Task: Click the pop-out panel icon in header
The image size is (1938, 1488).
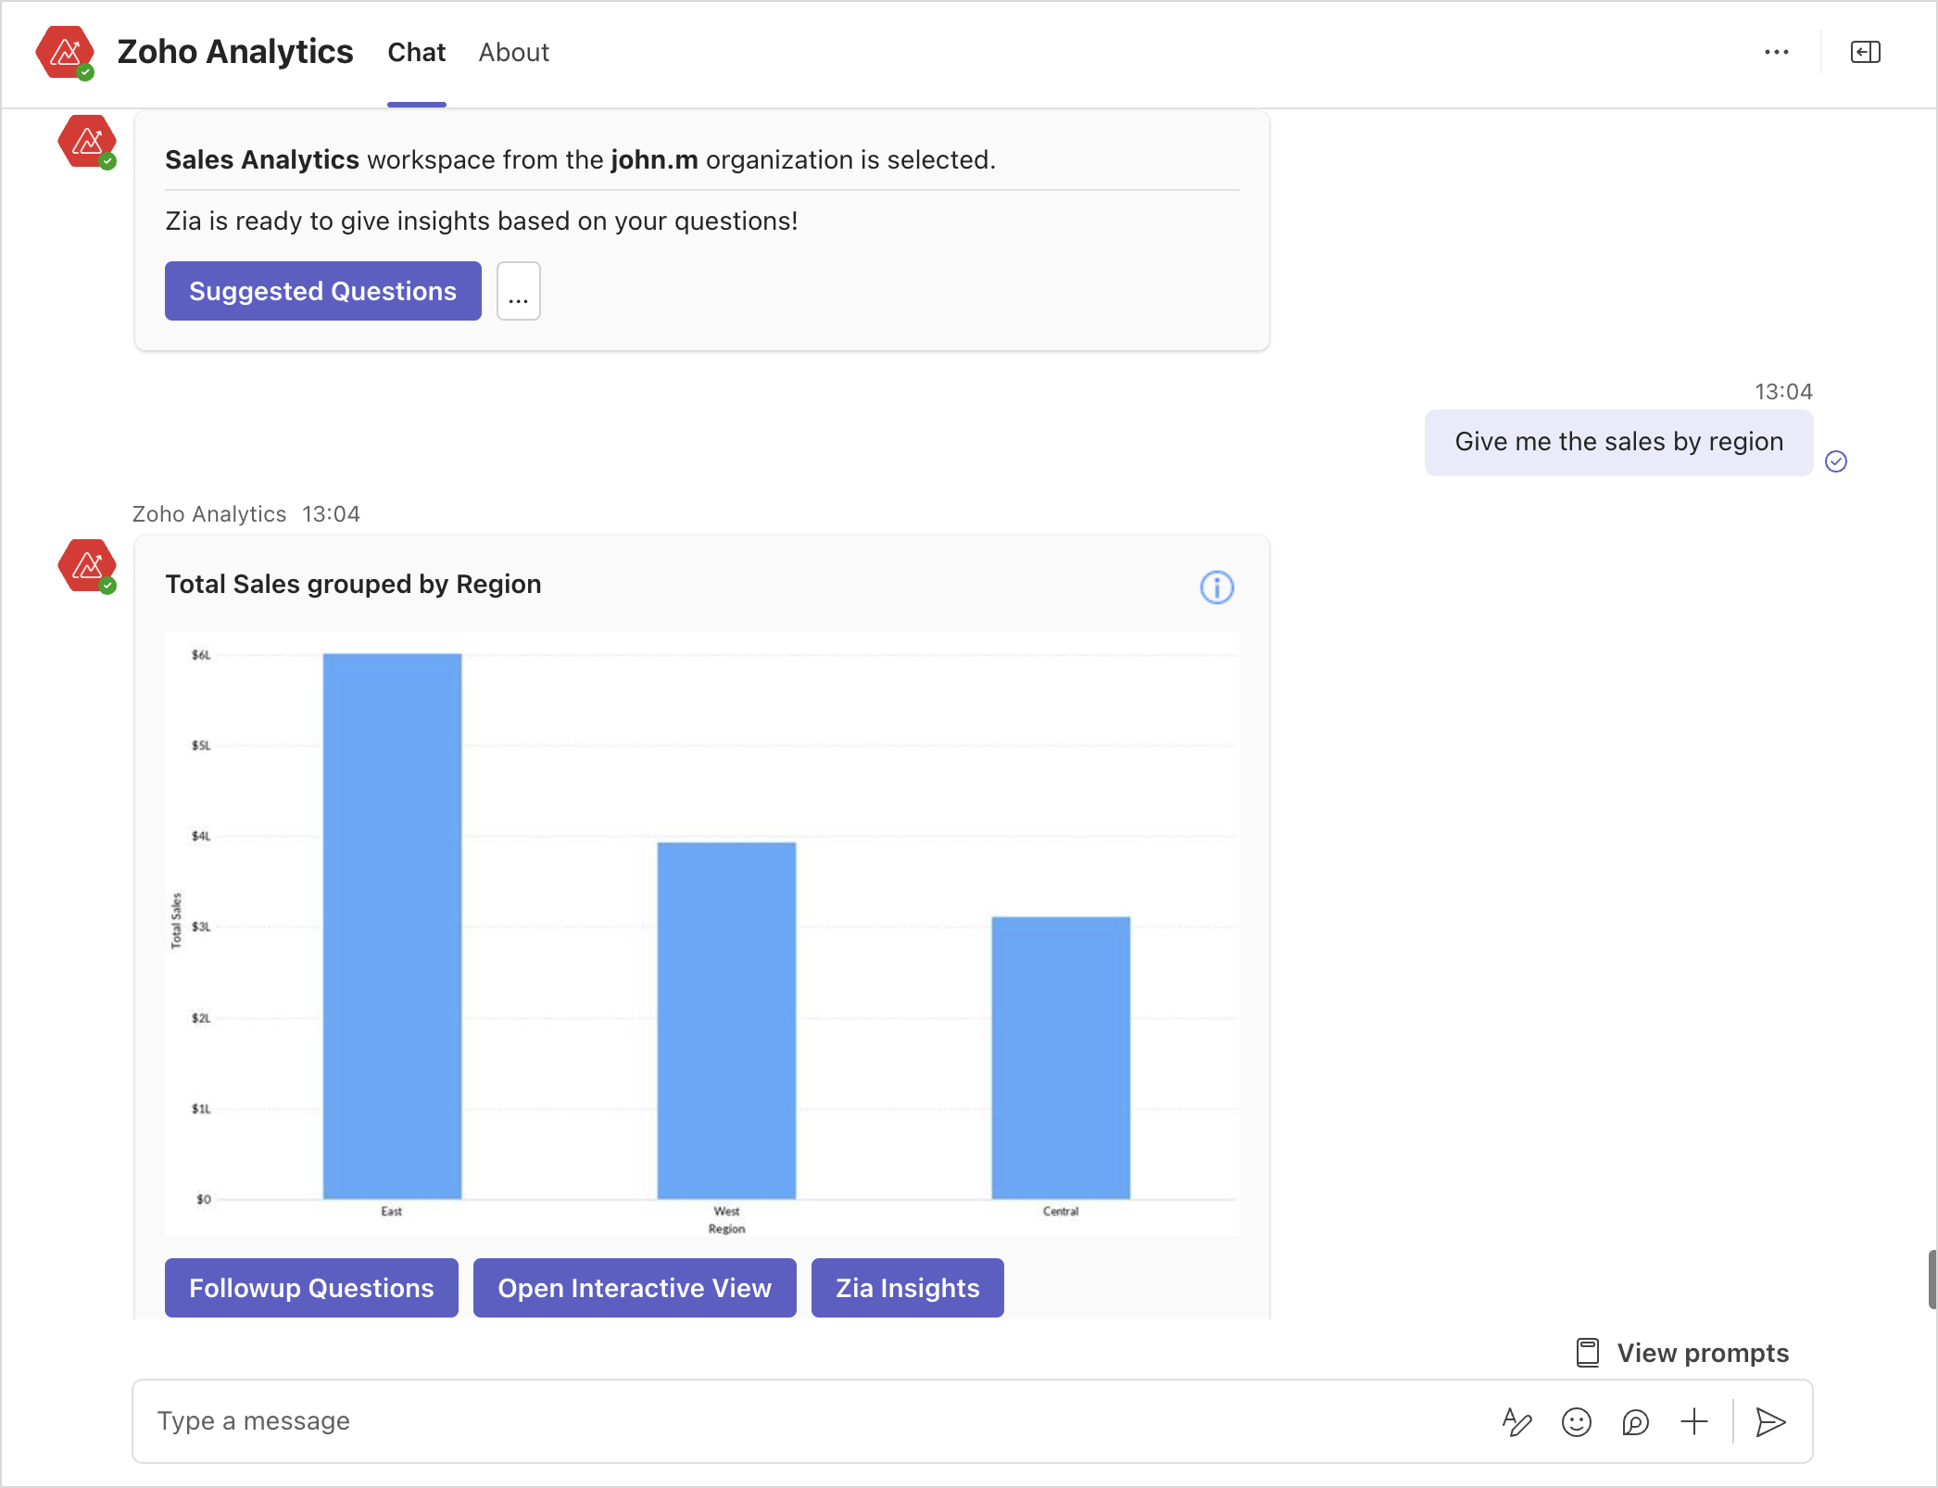Action: (1866, 53)
